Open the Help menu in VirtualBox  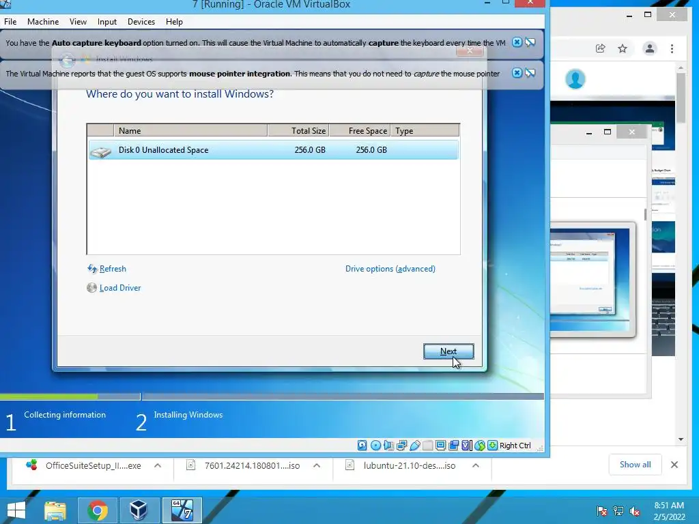[x=174, y=21]
